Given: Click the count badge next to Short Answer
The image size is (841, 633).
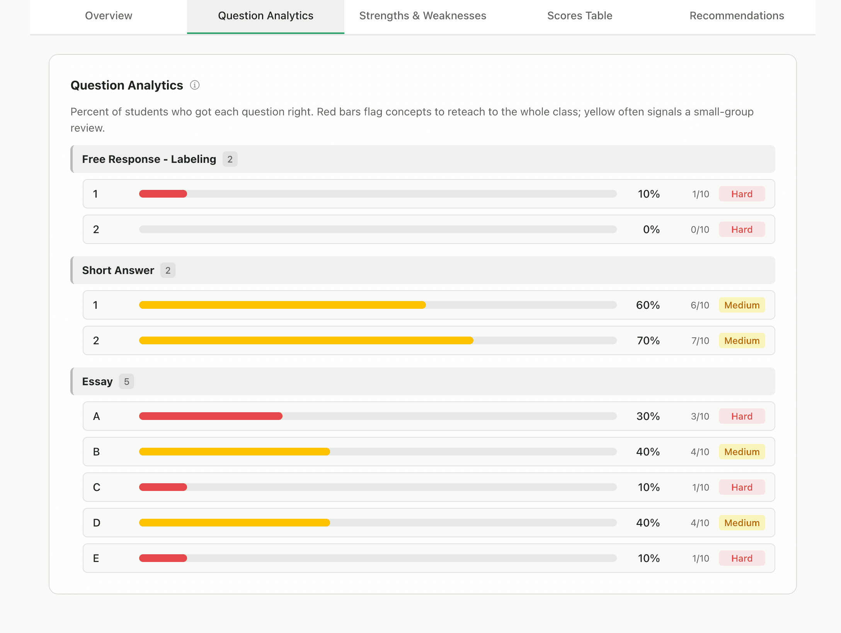Looking at the screenshot, I should click(168, 270).
